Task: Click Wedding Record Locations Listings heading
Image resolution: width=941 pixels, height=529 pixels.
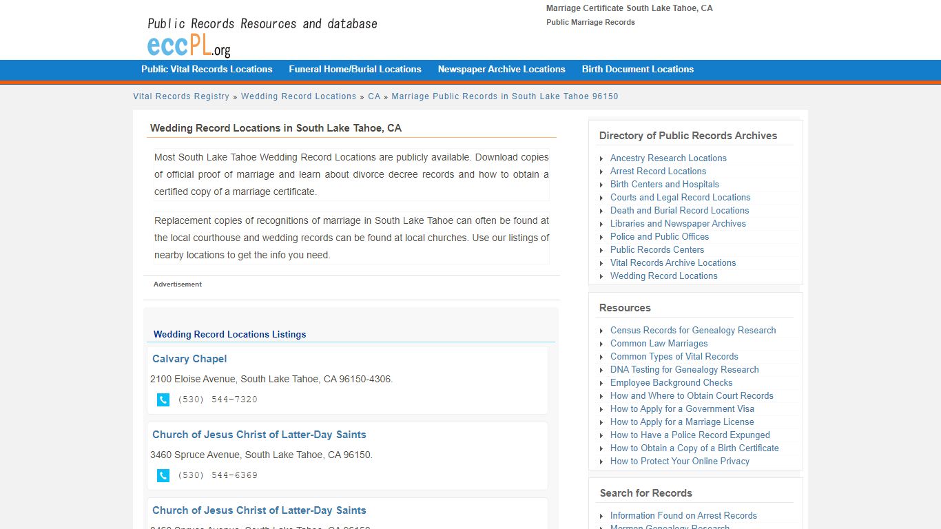Action: point(229,334)
